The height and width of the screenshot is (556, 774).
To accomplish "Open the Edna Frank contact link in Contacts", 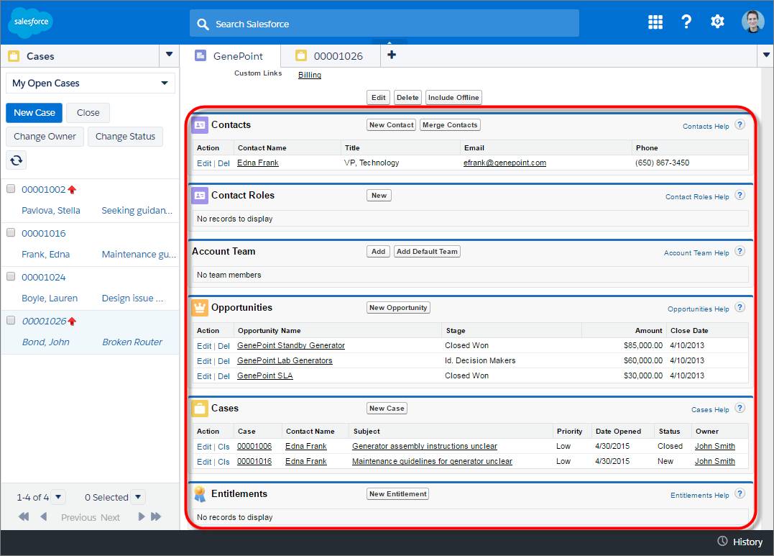I will pyautogui.click(x=258, y=163).
